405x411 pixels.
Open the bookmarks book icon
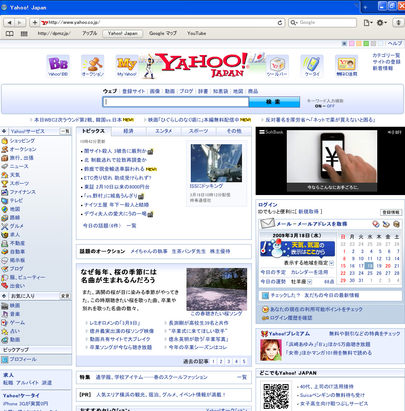[10, 34]
